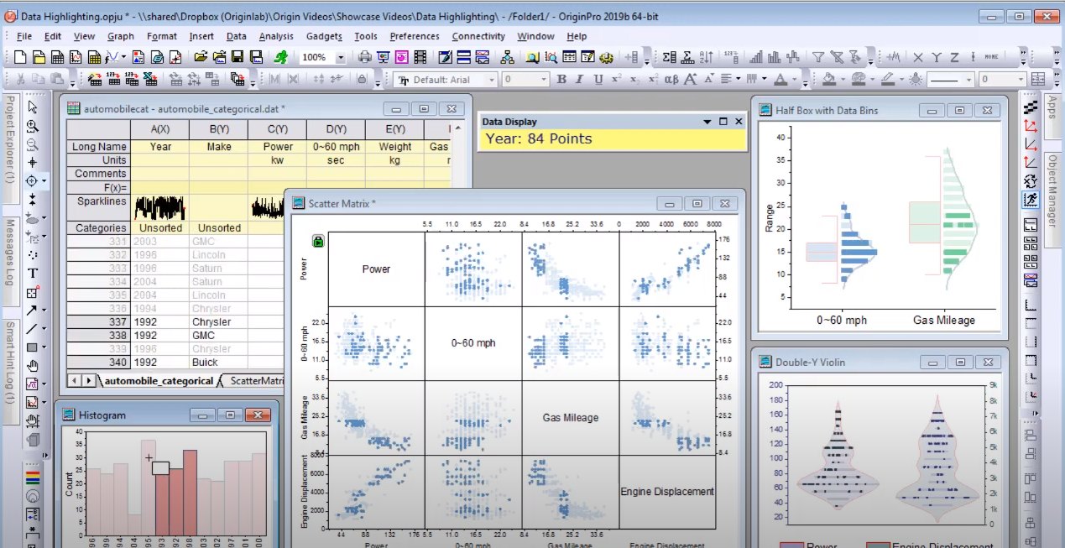Screen dimensions: 1065x548
Task: Click the Zoom In magnifier tool
Action: (x=33, y=126)
